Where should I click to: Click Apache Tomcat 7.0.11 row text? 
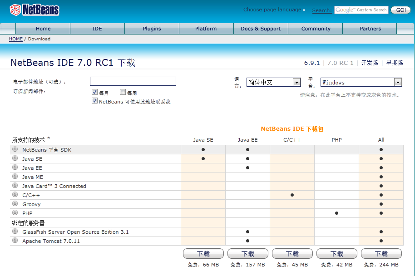click(x=51, y=241)
